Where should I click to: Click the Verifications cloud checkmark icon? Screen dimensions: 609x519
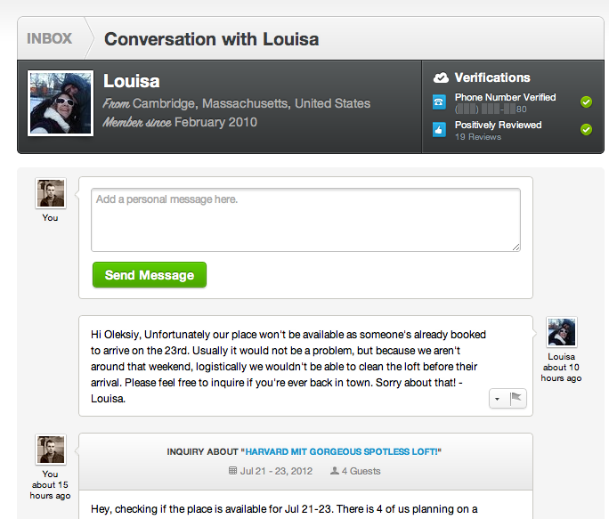click(x=441, y=77)
